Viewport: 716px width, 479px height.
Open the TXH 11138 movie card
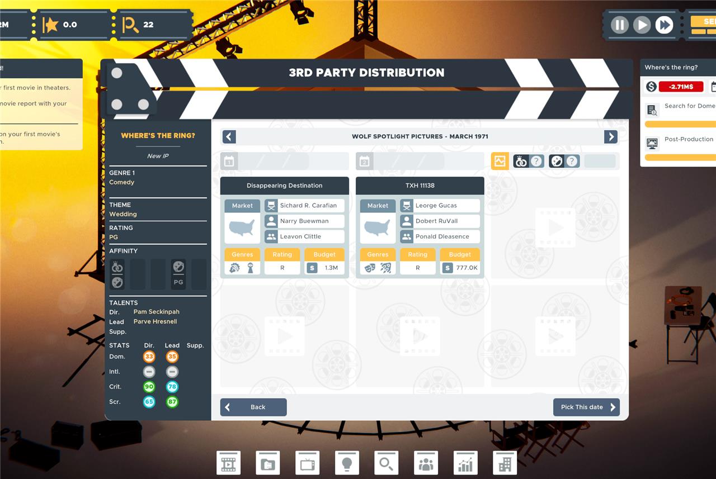coord(420,186)
